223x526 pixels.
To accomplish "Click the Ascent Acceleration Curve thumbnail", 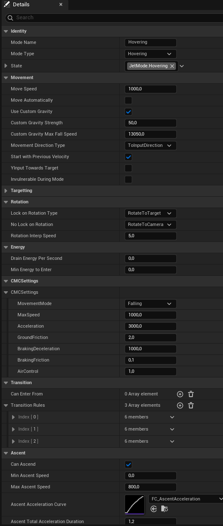I will click(135, 504).
